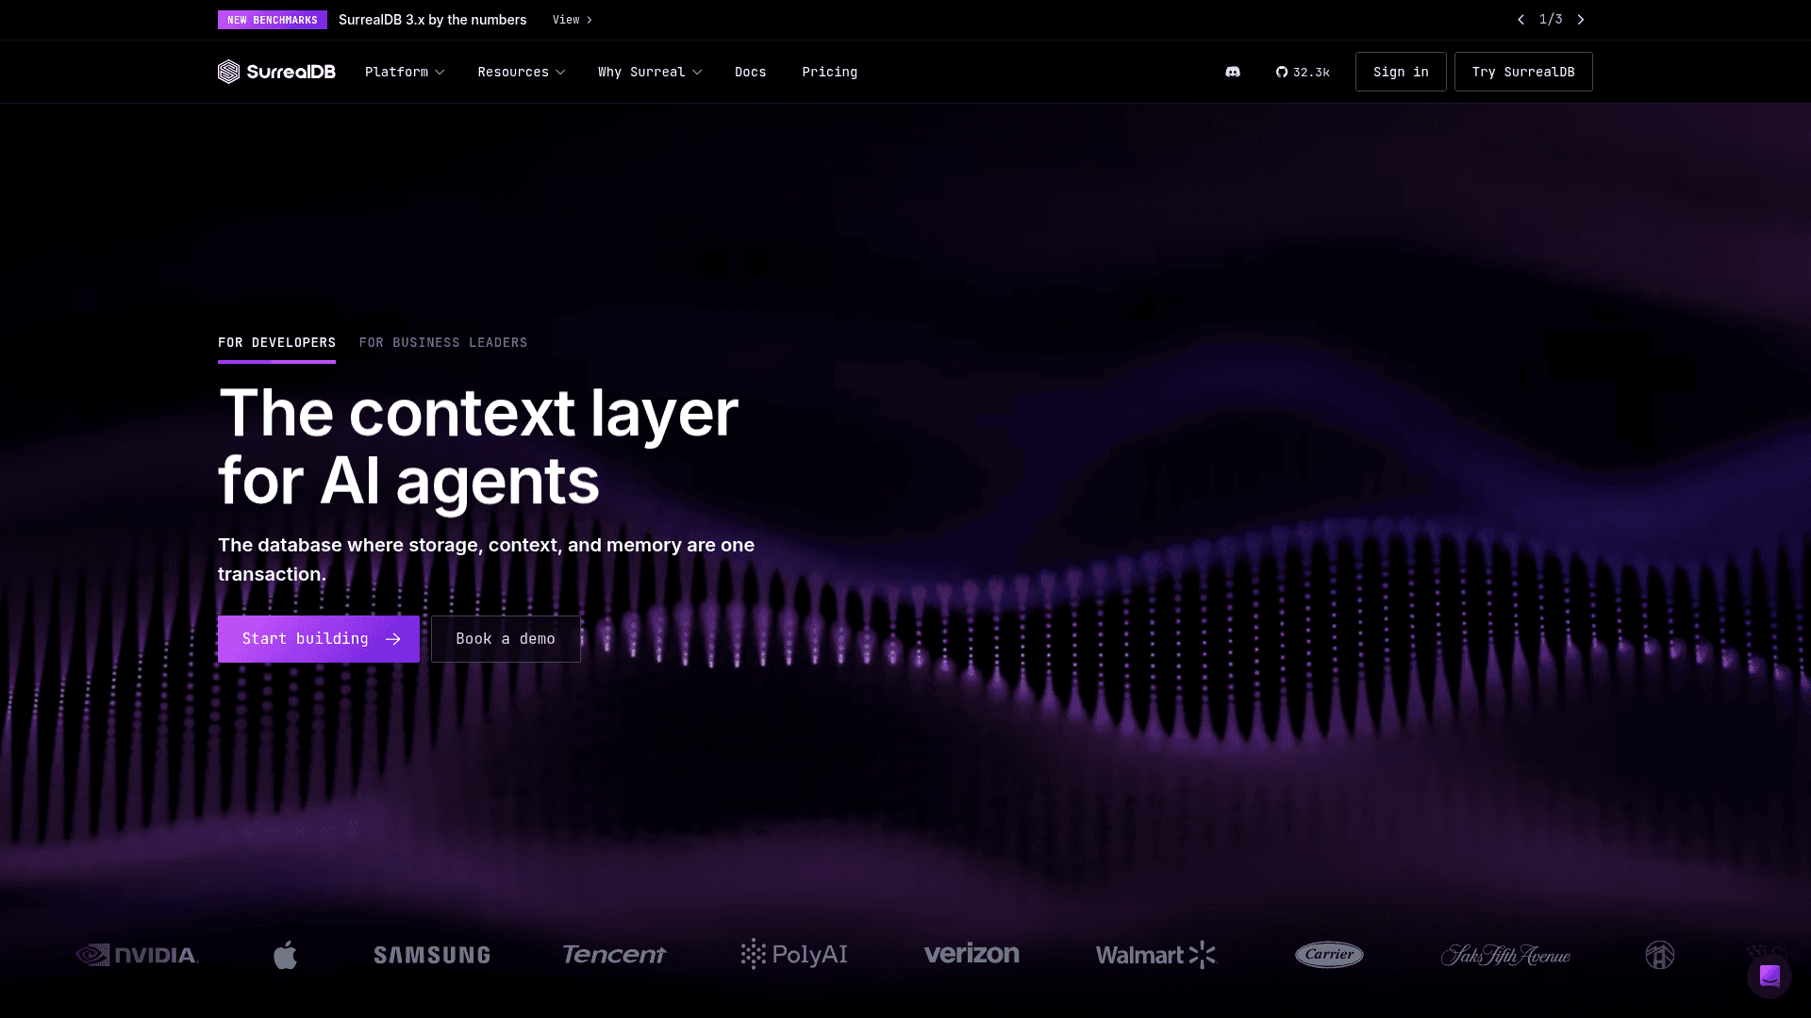This screenshot has height=1018, width=1811.
Task: Click the 1/3 announcement counter
Action: (x=1551, y=20)
